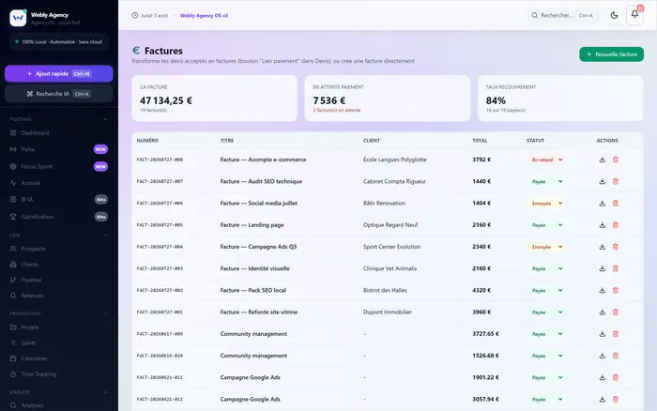The height and width of the screenshot is (411, 657).
Task: Download the Campagne Ads Q3 invoice
Action: [x=603, y=247]
